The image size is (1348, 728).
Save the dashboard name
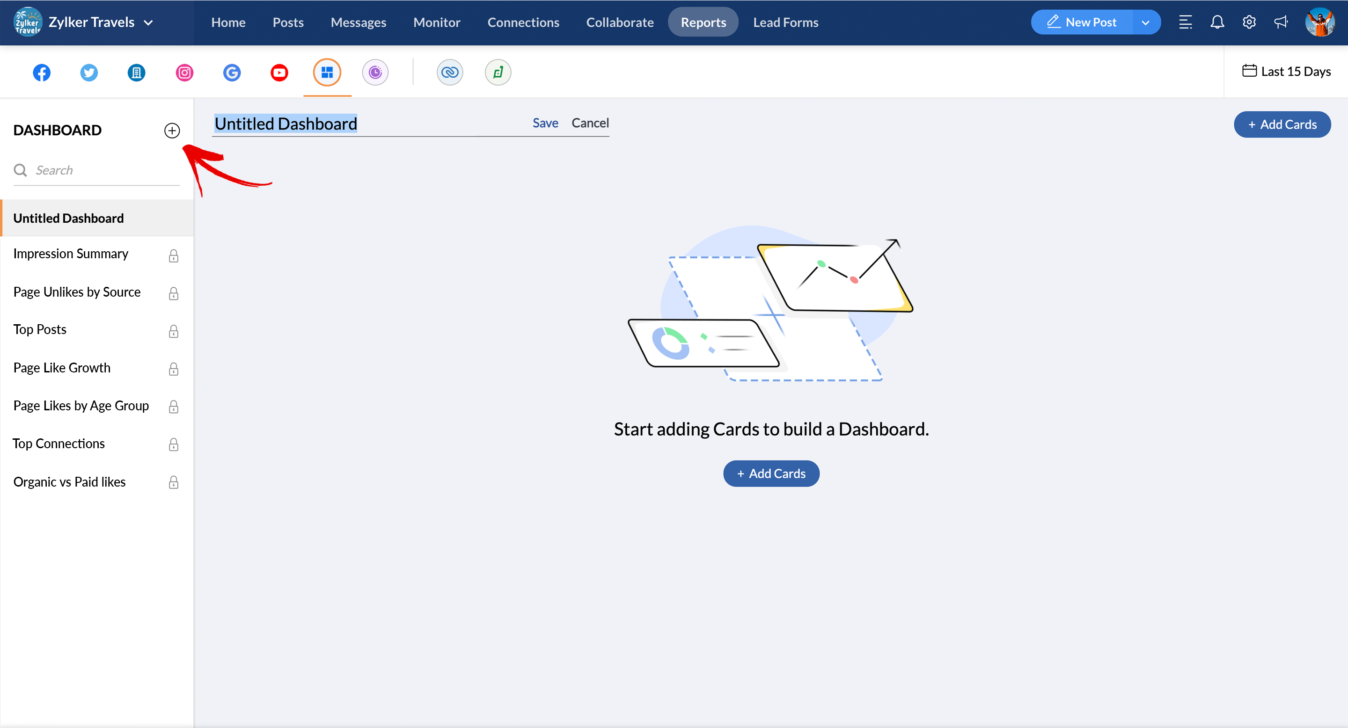click(545, 123)
